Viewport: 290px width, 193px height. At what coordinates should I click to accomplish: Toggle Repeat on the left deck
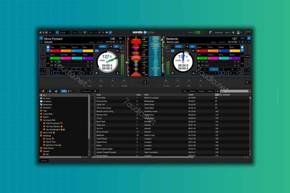click(91, 42)
